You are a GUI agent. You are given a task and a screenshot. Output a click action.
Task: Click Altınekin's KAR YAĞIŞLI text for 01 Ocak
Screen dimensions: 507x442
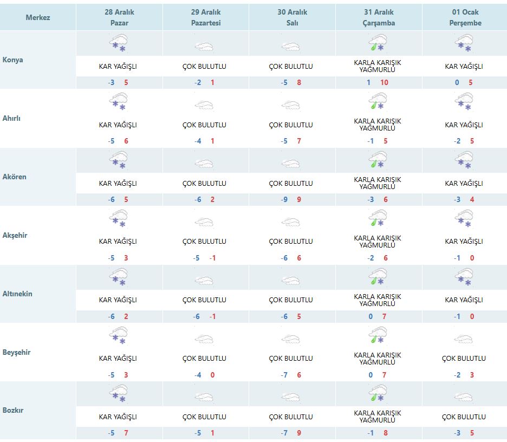click(464, 300)
